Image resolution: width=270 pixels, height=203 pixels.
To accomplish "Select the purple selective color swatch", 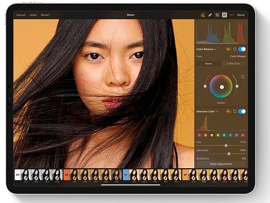I will click(237, 135).
